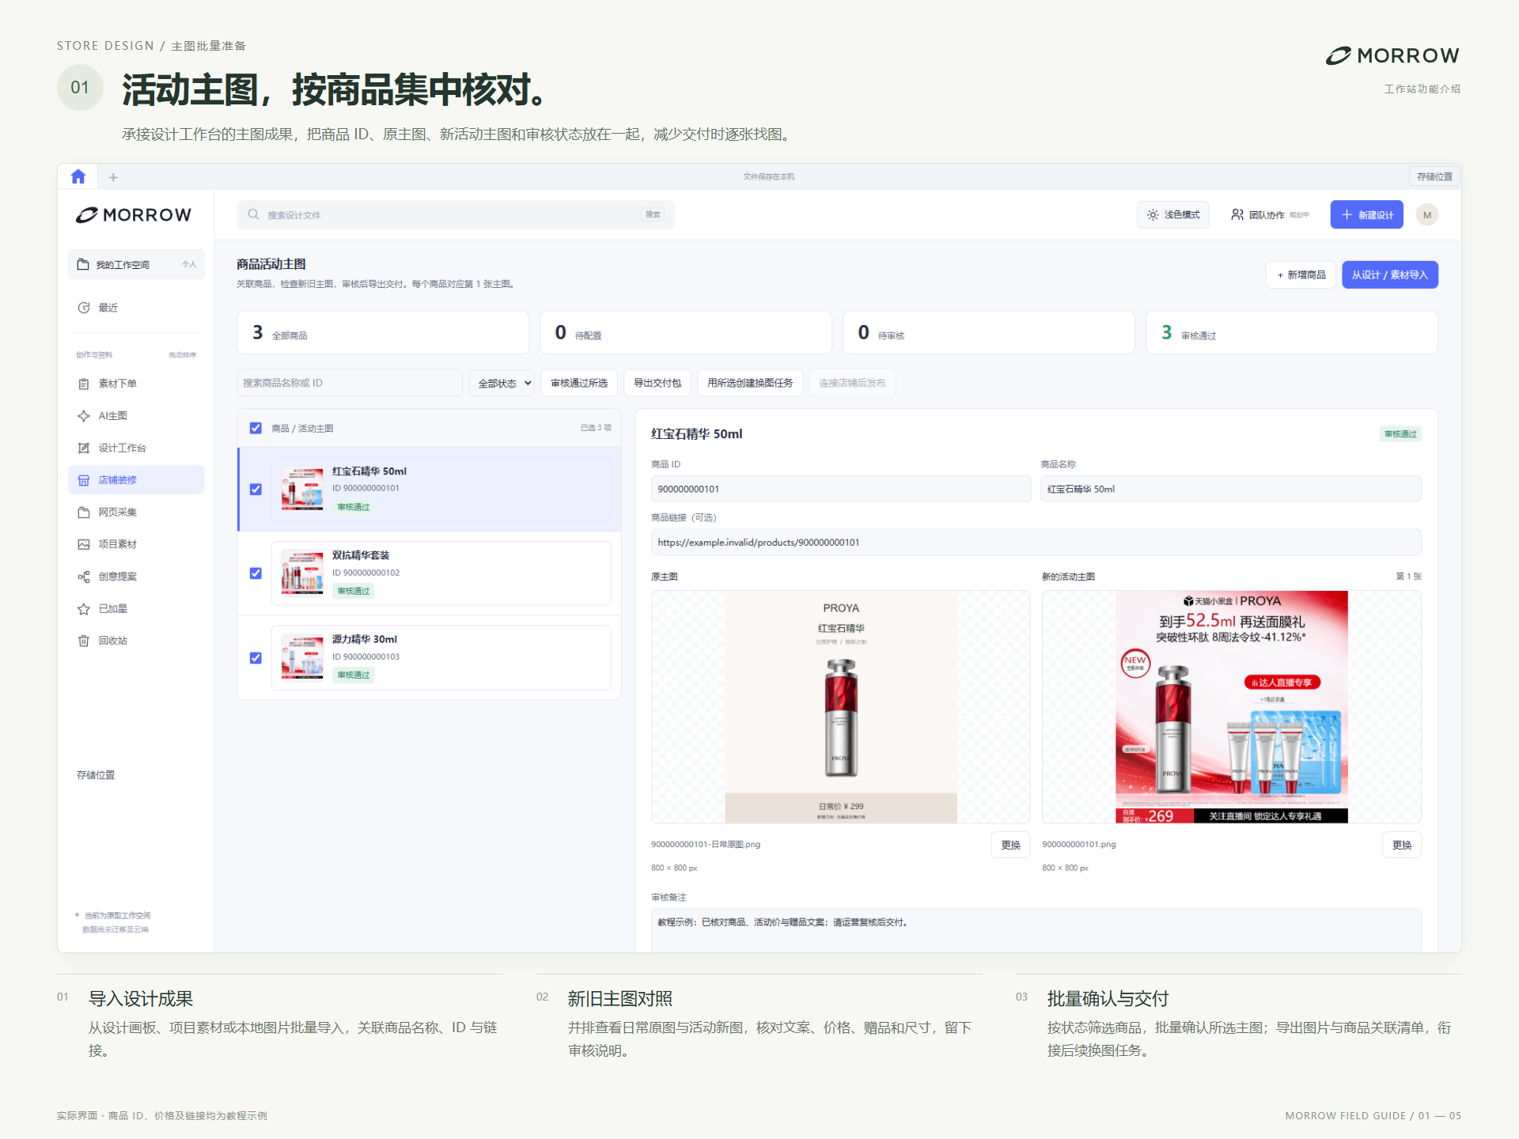Open user avatar M
The height and width of the screenshot is (1139, 1519).
(1427, 215)
